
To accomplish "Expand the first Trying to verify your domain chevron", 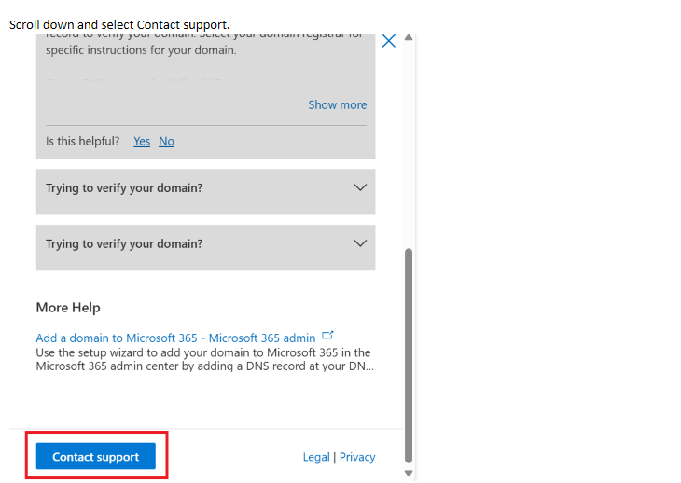I will click(x=360, y=188).
